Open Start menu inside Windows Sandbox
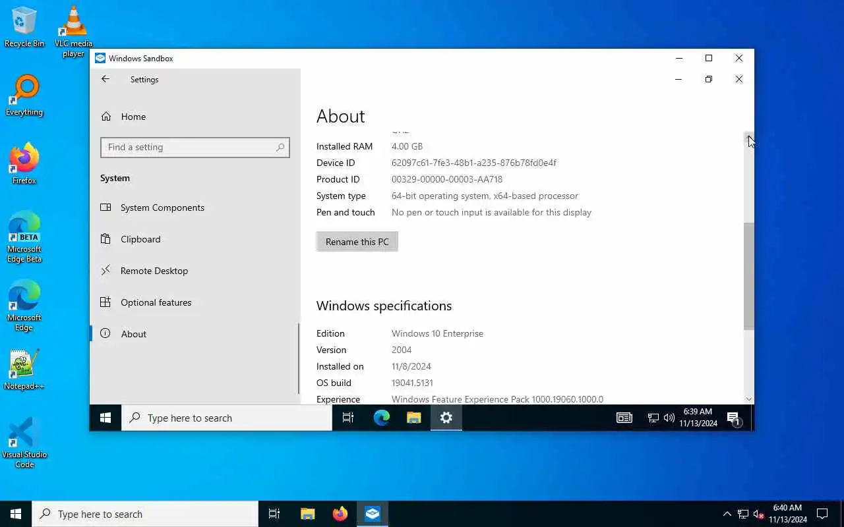Screen dimensions: 844x527 pos(105,418)
